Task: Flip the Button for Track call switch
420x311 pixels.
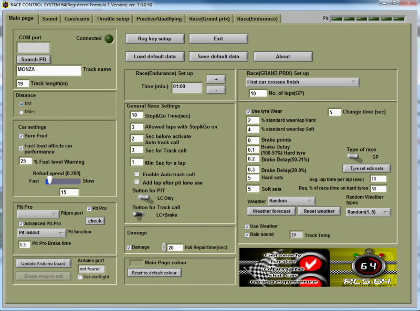Action: pyautogui.click(x=139, y=214)
